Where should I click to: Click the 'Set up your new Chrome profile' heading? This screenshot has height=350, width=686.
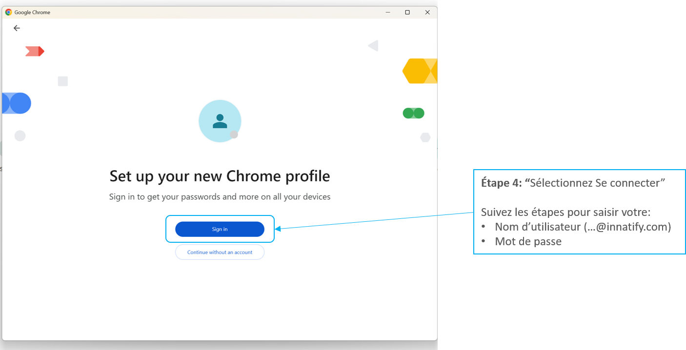(220, 176)
